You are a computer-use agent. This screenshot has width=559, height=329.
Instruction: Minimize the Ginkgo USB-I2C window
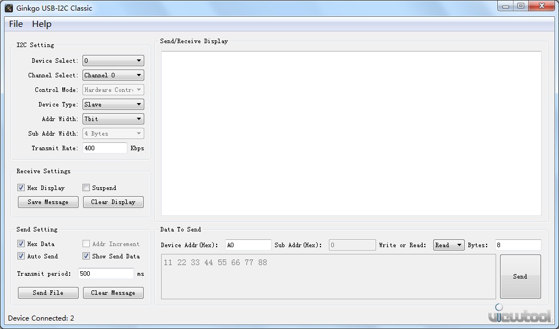point(506,6)
